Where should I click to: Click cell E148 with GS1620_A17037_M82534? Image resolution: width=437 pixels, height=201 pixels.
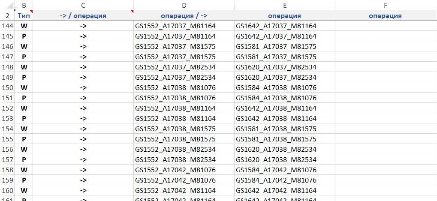click(x=276, y=67)
